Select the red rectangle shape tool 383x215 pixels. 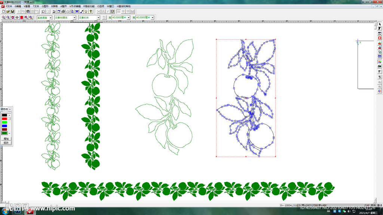tap(380, 38)
